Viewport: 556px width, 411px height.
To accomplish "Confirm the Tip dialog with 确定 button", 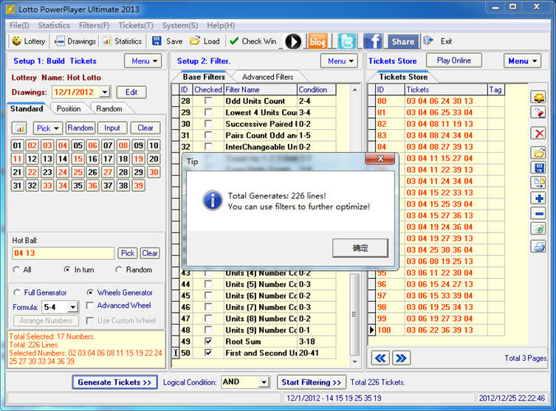I will coord(360,248).
